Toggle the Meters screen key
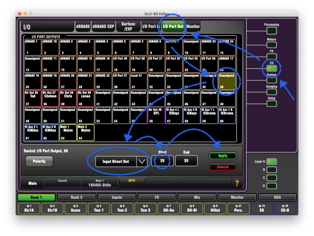This screenshot has width=314, height=236. [x=271, y=45]
